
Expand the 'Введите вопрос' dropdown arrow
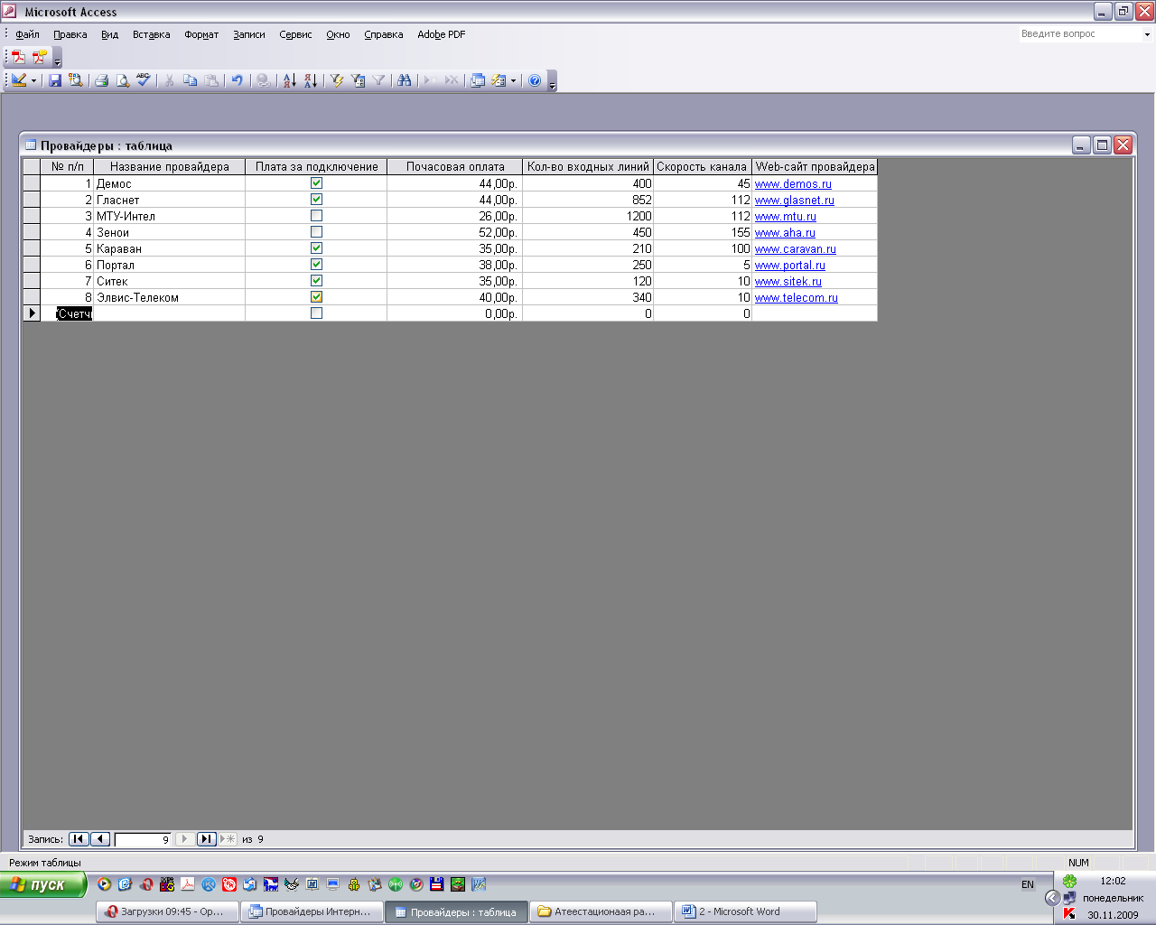click(x=1147, y=34)
